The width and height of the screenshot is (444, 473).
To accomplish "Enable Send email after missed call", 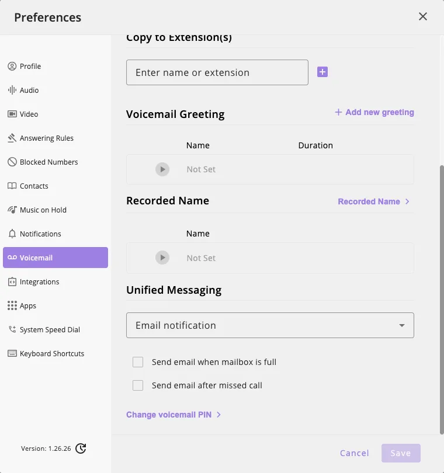I will tap(138, 385).
